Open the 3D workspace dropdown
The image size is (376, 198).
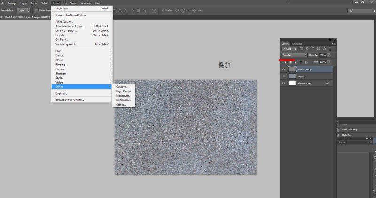[361, 11]
